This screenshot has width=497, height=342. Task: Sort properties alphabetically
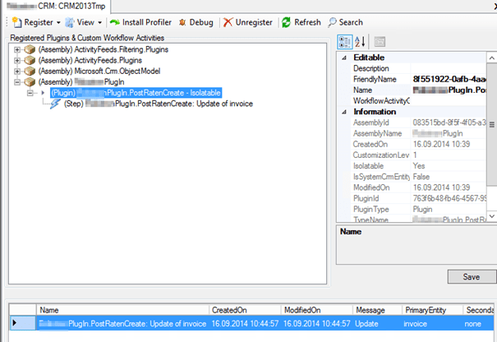(x=361, y=41)
